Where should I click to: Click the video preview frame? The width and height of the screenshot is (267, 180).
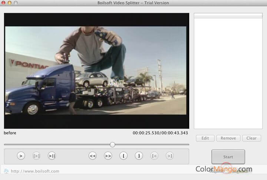(96, 71)
